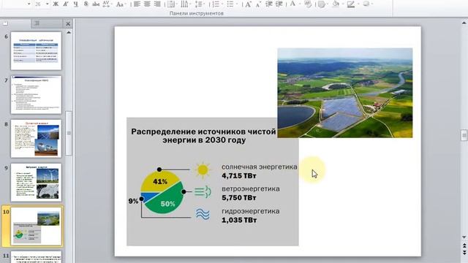Select slide 7 thumbnail
468x263 pixels.
36,95
